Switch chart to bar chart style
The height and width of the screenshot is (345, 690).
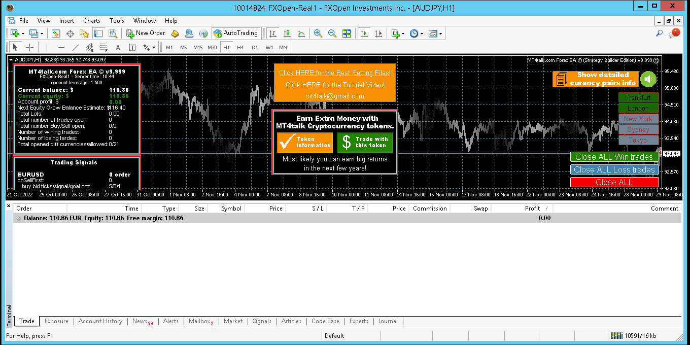click(x=273, y=33)
